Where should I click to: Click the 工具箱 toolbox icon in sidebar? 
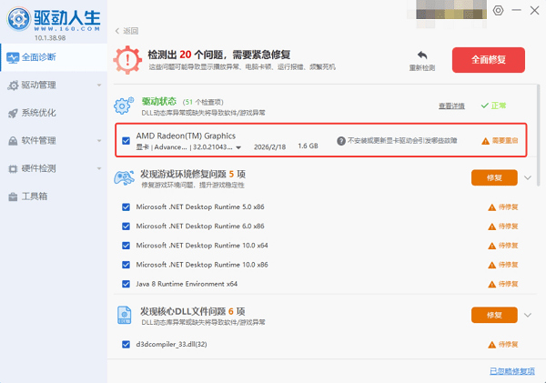13,197
